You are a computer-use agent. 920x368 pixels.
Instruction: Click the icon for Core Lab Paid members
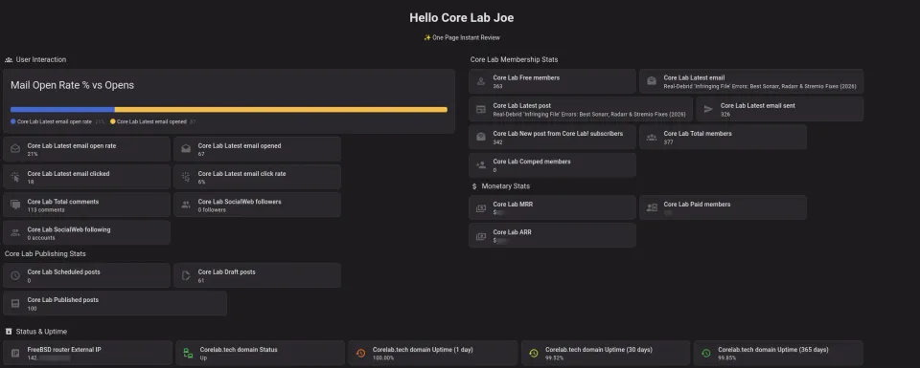(x=652, y=207)
